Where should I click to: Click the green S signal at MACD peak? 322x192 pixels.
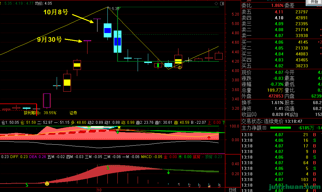coord(108,168)
